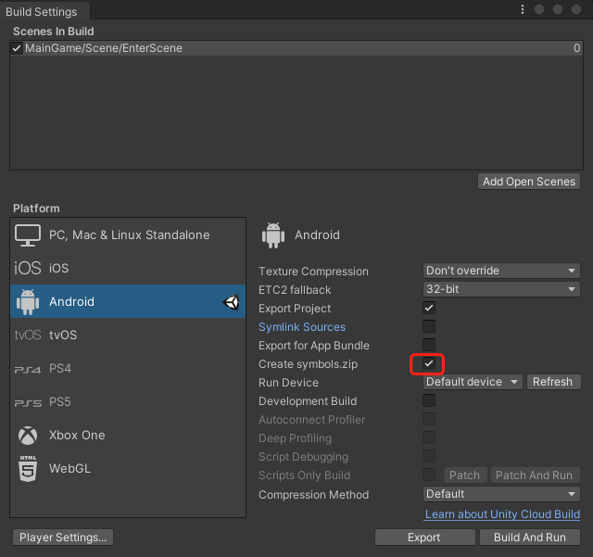Click the Create symbols.zip label

(308, 364)
